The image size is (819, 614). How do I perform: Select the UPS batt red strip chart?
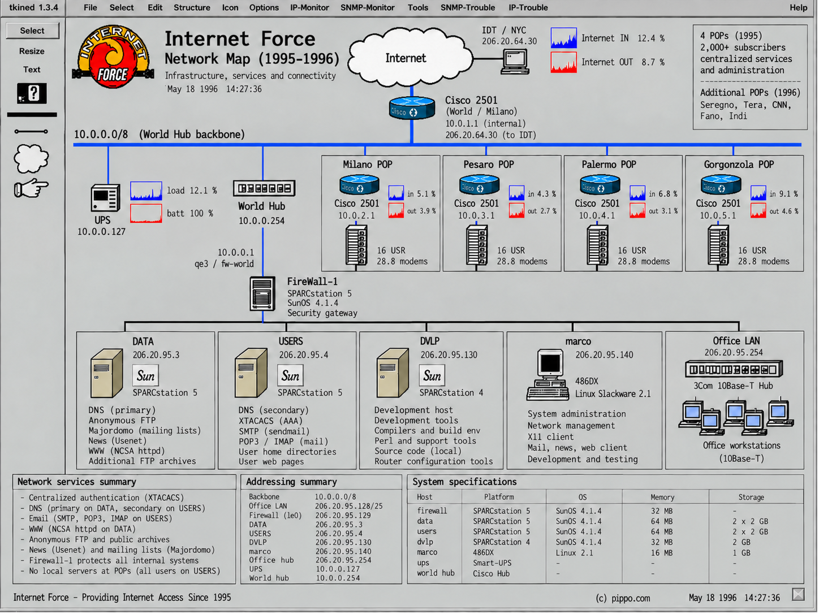[x=146, y=213]
